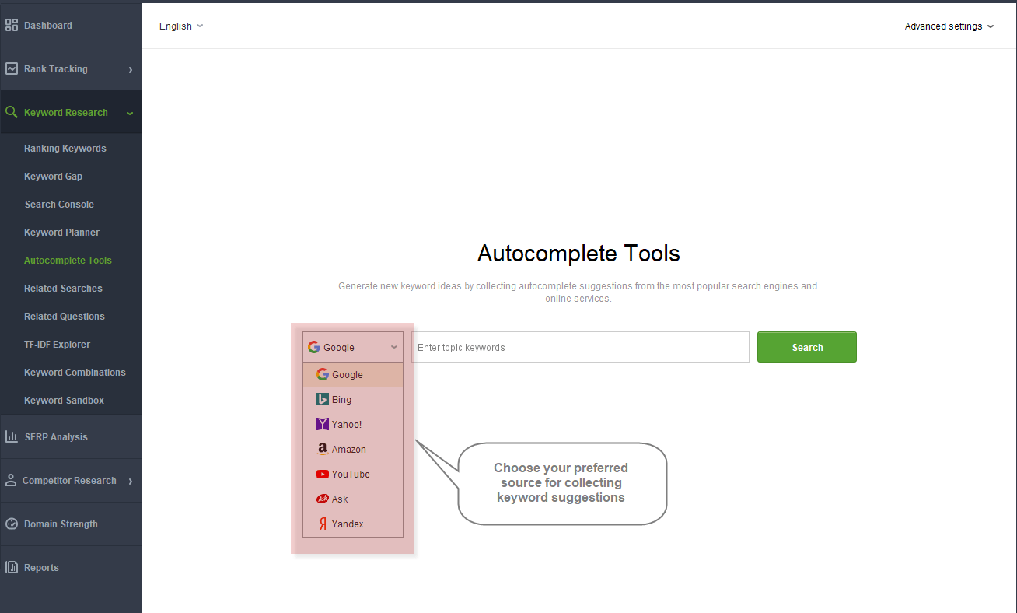Open Keyword Combinations

tap(75, 372)
